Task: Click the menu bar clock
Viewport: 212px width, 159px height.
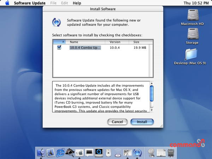Action: pos(196,3)
